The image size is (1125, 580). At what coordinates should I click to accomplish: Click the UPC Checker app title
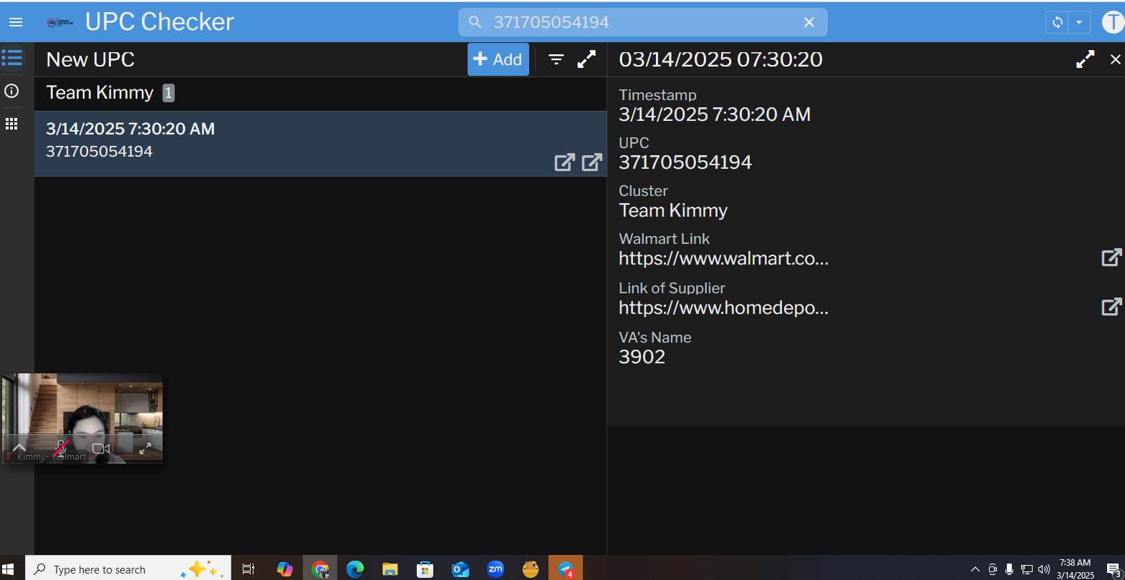tap(160, 22)
